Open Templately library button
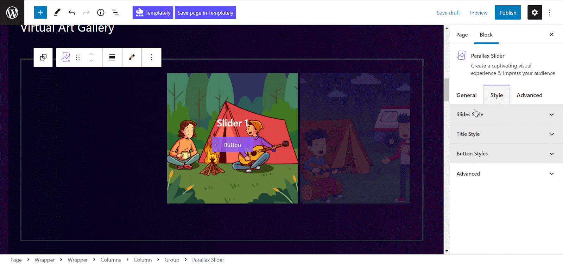Viewport: 563px width, 264px height. tap(153, 13)
